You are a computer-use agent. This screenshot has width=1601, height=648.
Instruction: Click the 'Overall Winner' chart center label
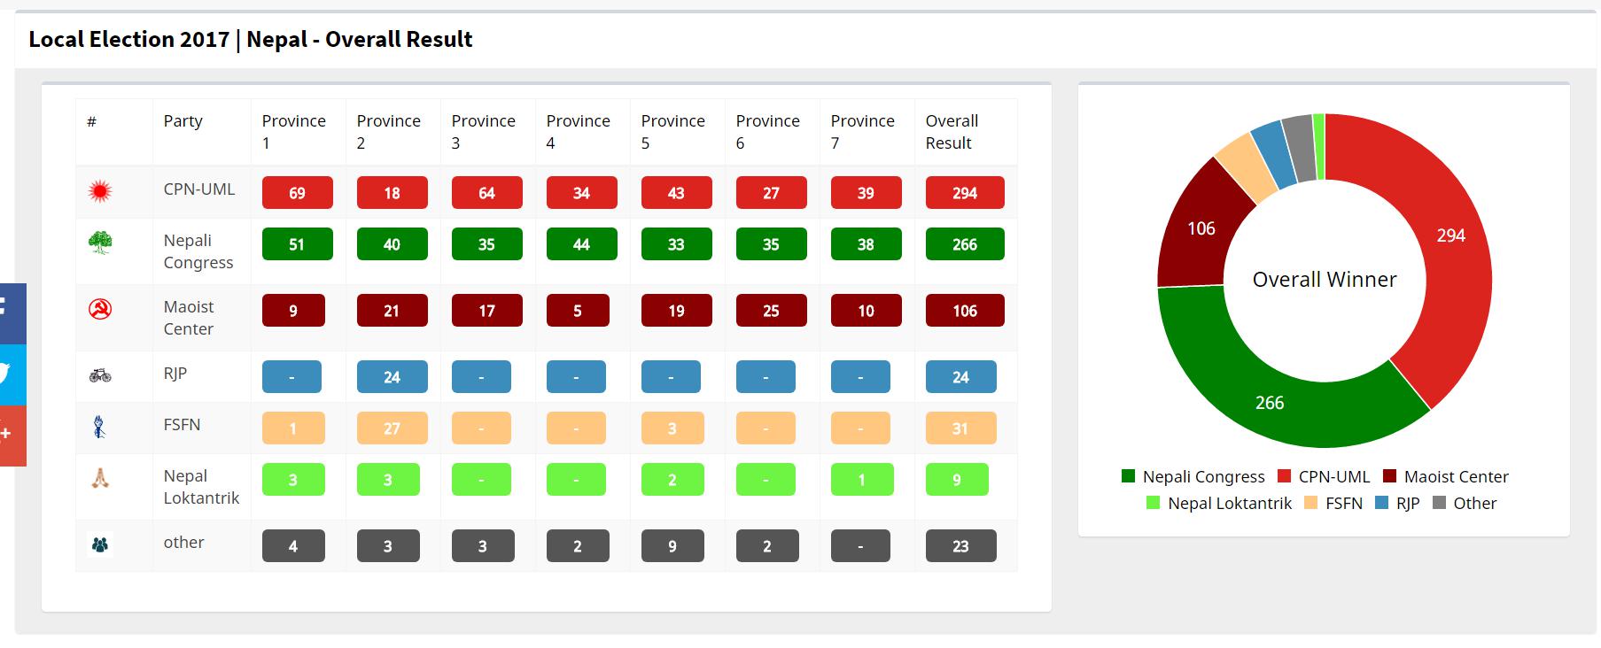(1325, 280)
